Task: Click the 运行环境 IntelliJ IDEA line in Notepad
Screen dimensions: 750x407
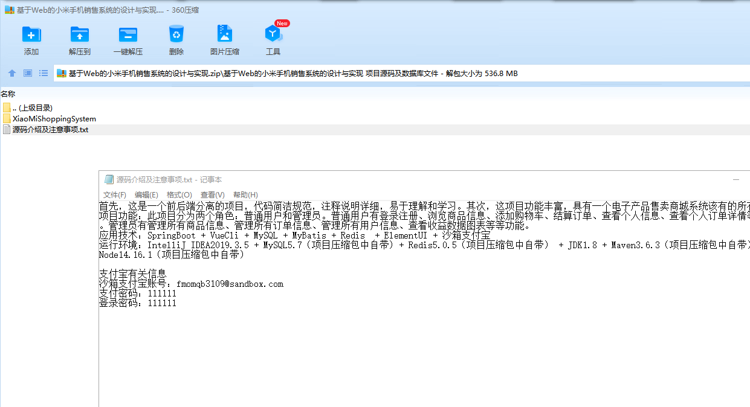Action: 424,245
